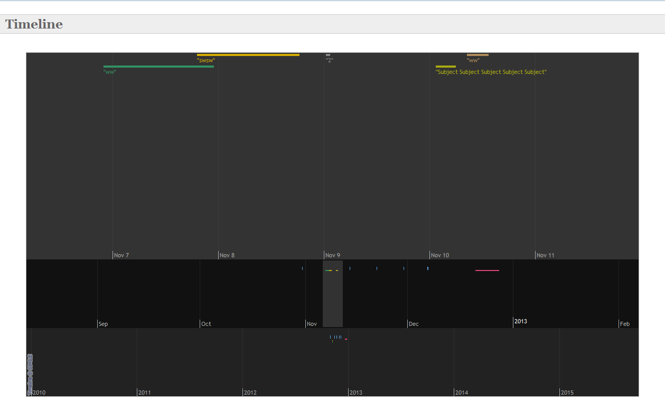Pick the Nov 10 date marker
This screenshot has height=420, width=665.
coord(439,255)
